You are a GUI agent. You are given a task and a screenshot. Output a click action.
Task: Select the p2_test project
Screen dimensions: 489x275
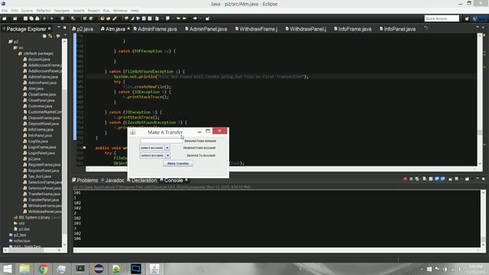click(x=18, y=235)
